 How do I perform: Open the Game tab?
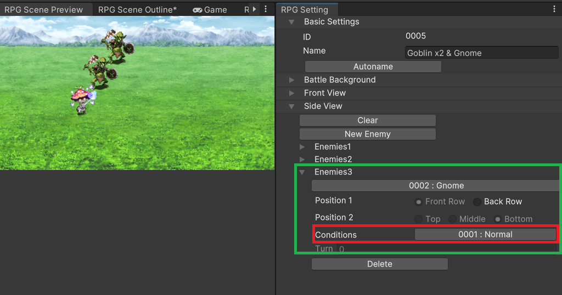point(210,10)
